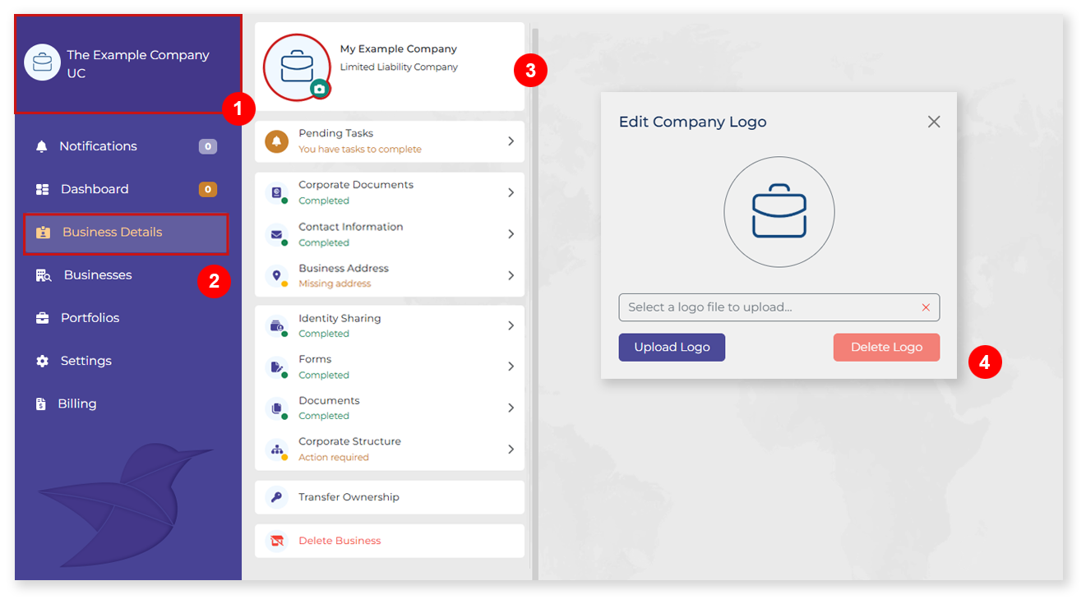Click the logo file upload input field
1086x604 pixels.
click(x=769, y=307)
